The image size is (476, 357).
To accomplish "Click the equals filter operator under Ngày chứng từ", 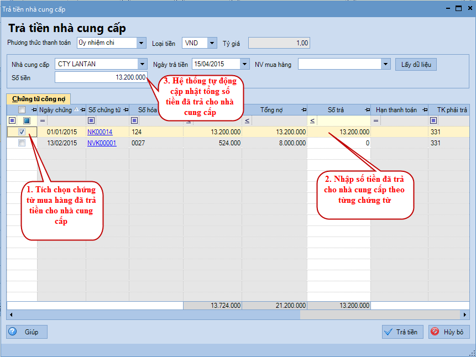I will tap(43, 120).
